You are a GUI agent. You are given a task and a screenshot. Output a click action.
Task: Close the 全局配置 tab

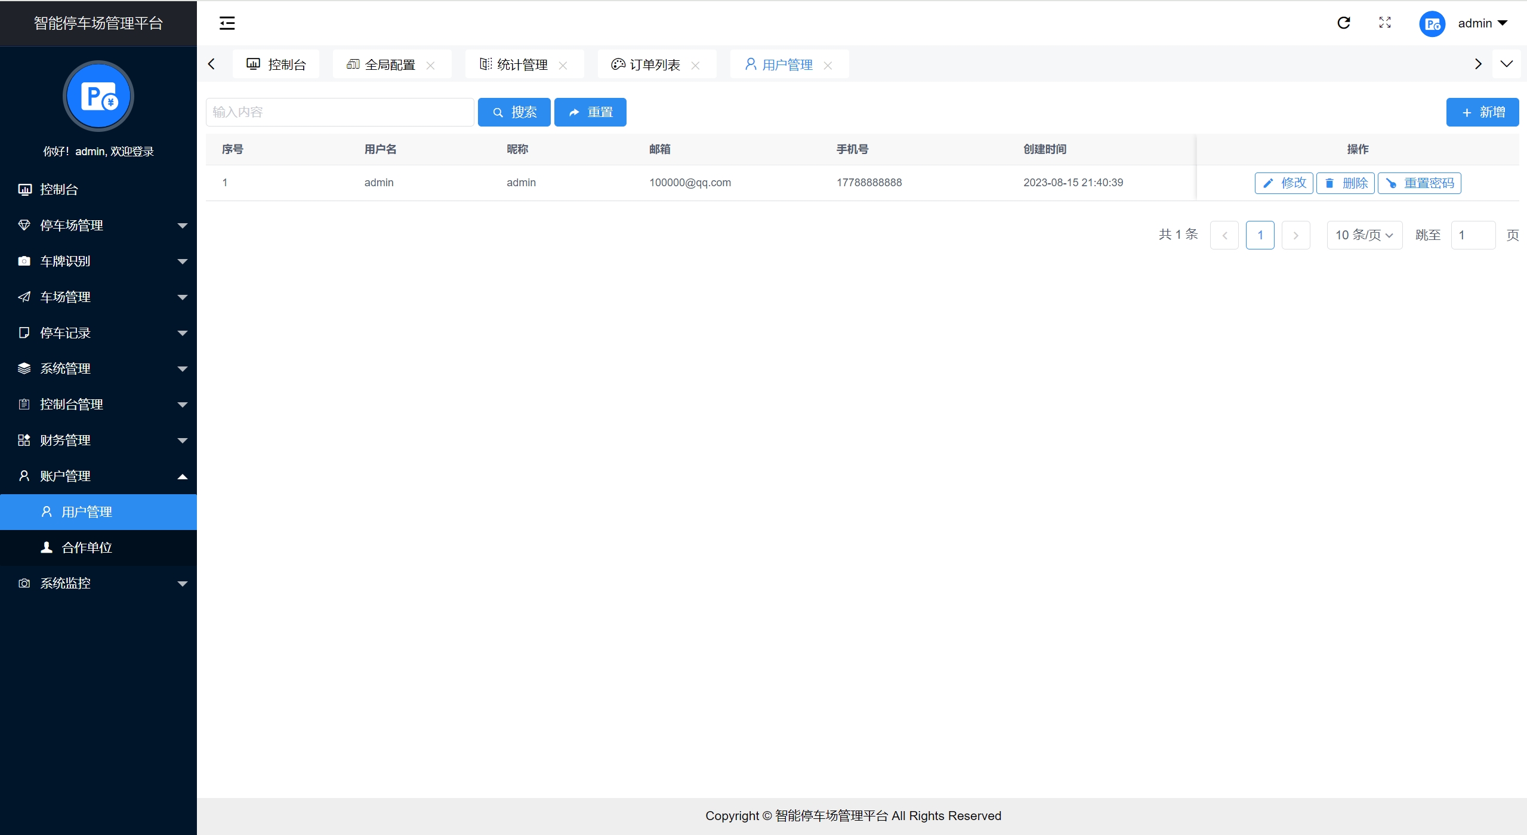[x=430, y=65]
